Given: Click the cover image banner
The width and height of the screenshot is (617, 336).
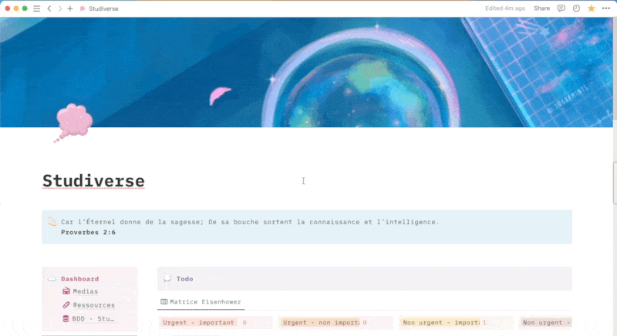Looking at the screenshot, I should pos(306,72).
